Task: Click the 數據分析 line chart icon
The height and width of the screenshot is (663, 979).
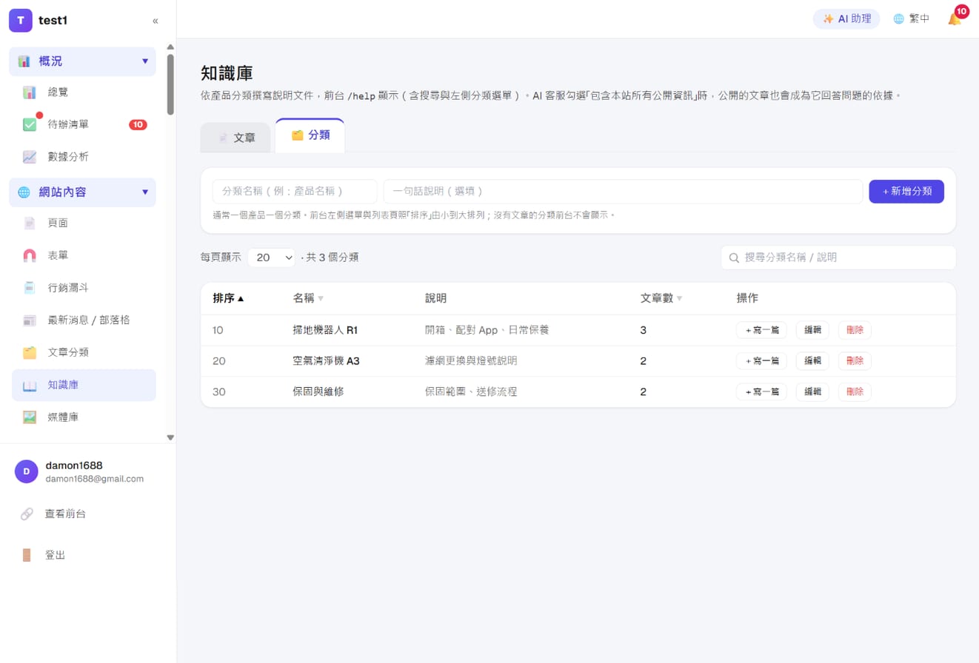Action: 30,157
